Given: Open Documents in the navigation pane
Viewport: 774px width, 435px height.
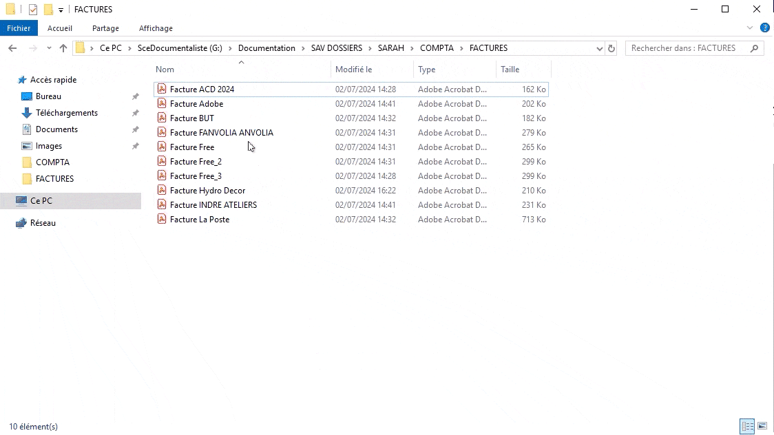Looking at the screenshot, I should click(x=56, y=129).
